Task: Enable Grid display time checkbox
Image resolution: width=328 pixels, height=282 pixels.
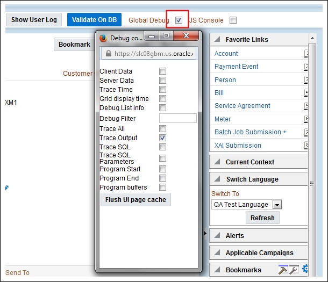Action: pyautogui.click(x=162, y=99)
